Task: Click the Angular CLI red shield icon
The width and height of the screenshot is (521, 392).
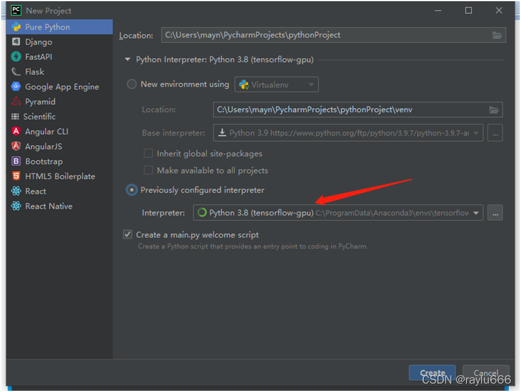Action: [16, 131]
